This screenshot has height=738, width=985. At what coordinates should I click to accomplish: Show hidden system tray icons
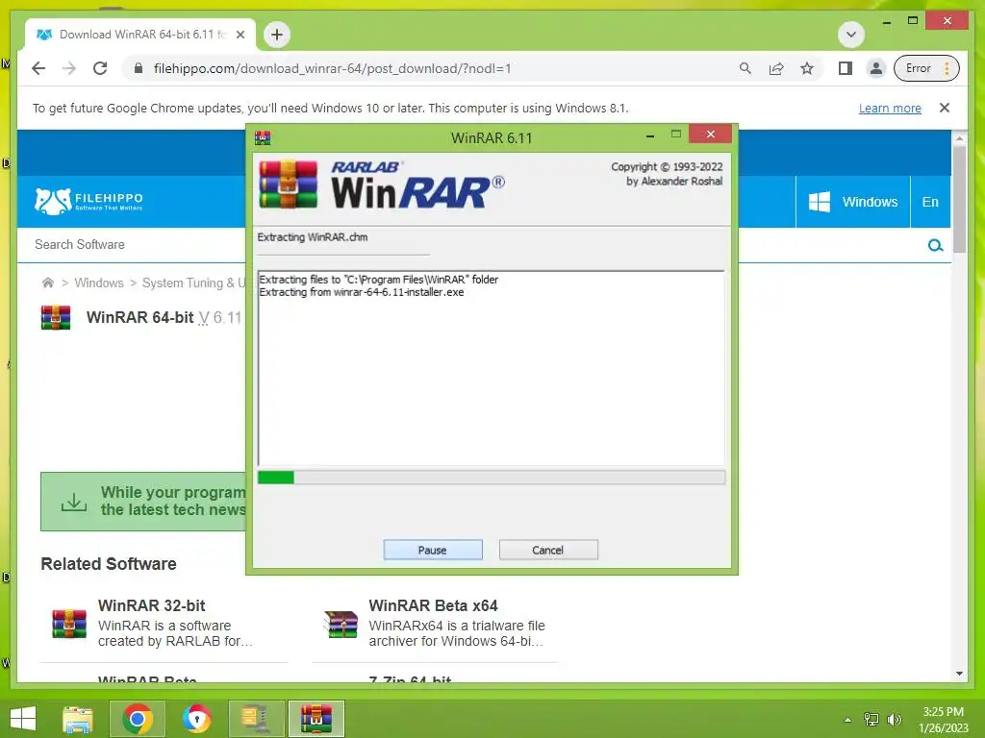coord(847,720)
